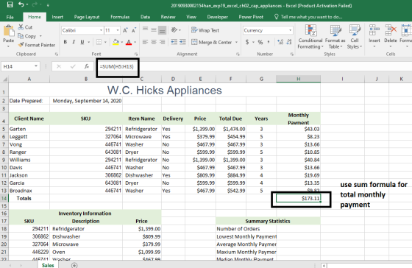Expand the Name Box dropdown arrow
This screenshot has height=268, width=412.
[x=36, y=66]
